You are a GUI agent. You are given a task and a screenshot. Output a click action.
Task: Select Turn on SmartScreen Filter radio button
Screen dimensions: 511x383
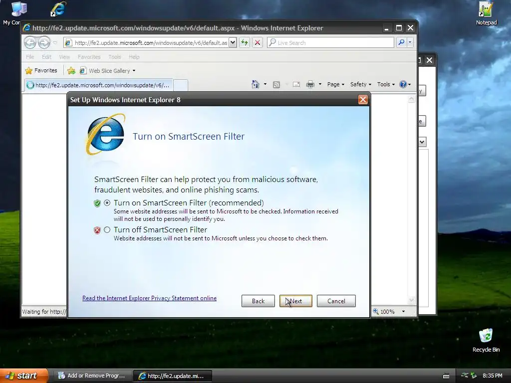click(x=107, y=202)
